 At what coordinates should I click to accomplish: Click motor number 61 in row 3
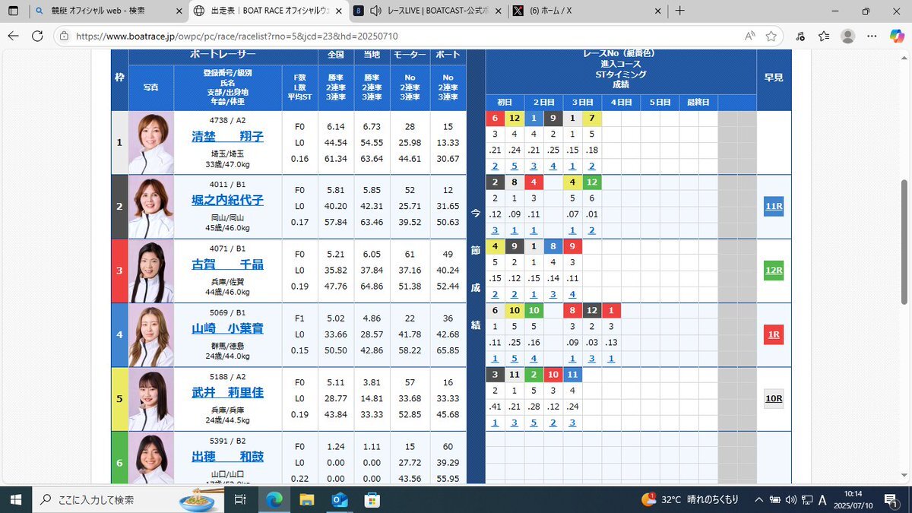tap(410, 255)
